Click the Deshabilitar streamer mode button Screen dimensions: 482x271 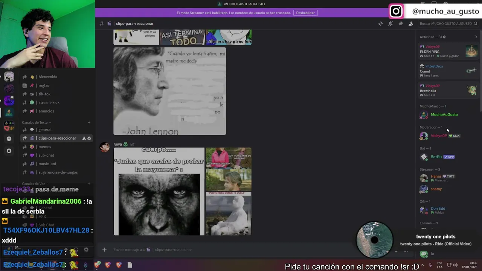click(305, 13)
